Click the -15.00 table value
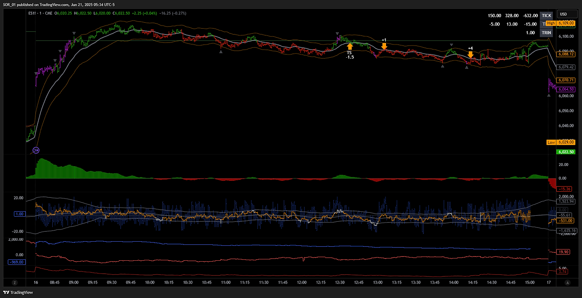 (x=531, y=24)
